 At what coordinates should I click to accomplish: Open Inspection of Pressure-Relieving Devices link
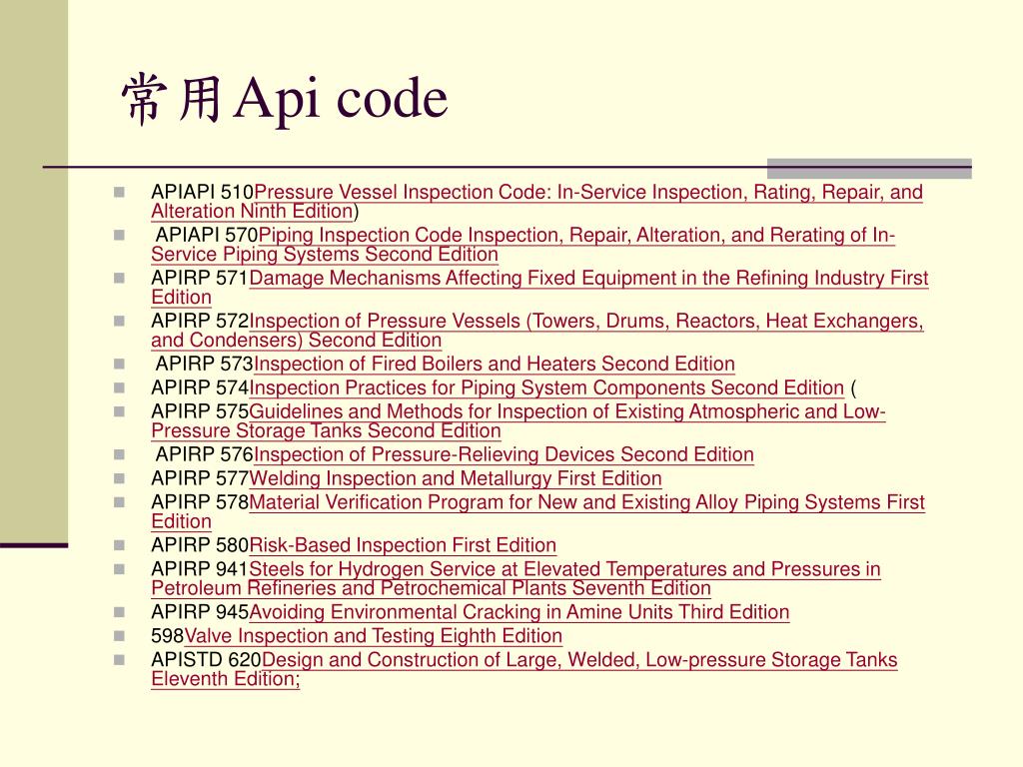coord(504,454)
